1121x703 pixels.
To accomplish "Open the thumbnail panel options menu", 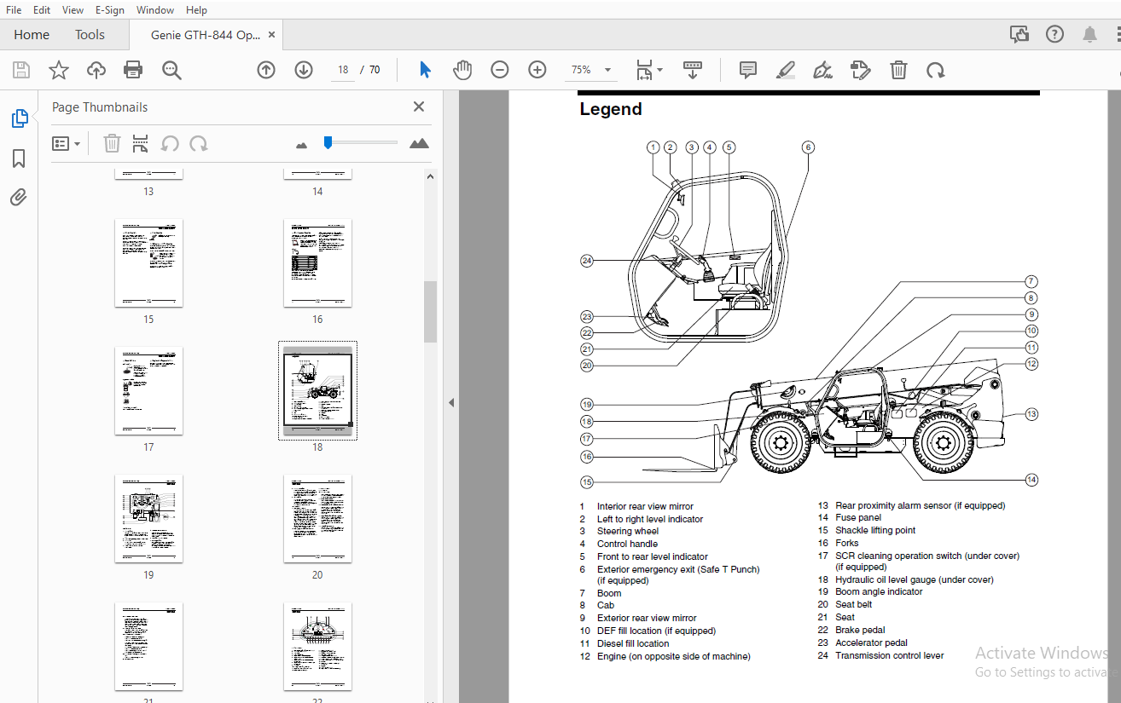I will (x=67, y=144).
